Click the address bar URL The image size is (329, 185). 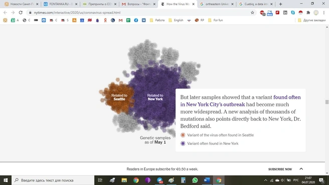(77, 13)
